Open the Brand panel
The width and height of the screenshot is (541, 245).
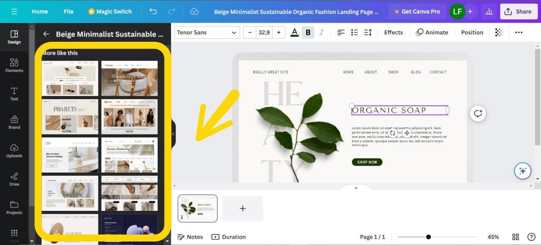pos(14,122)
